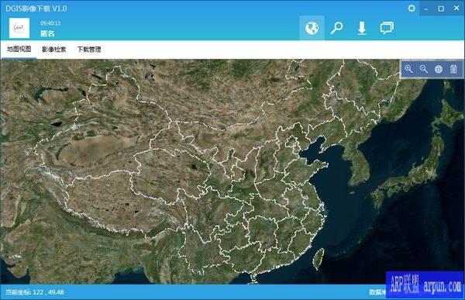The width and height of the screenshot is (465, 300).
Task: Click the 当前坐标 readout in status bar
Action: tap(35, 292)
